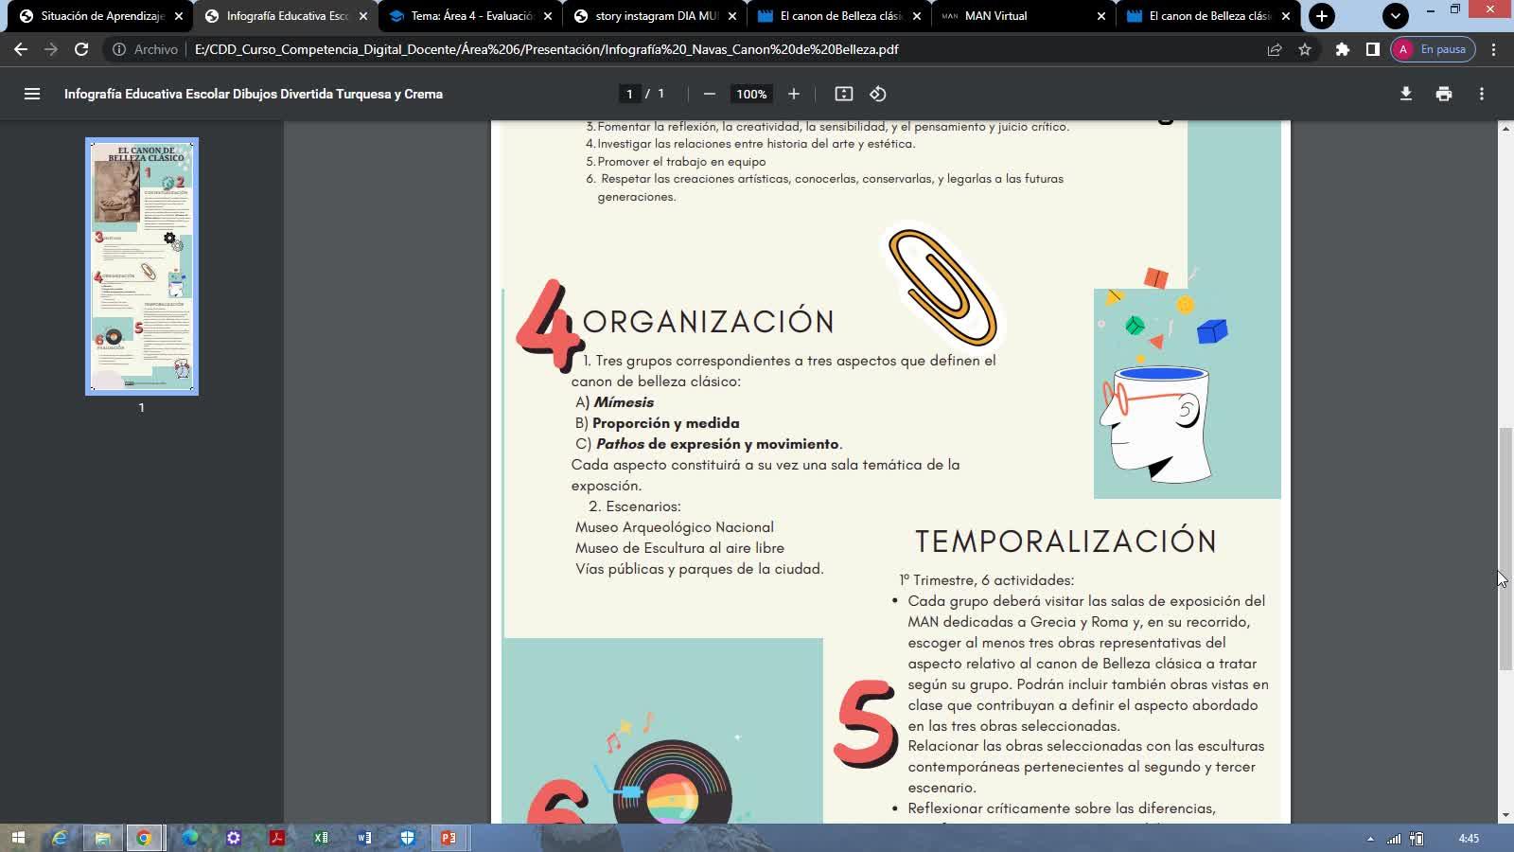This screenshot has height=852, width=1514.
Task: Open Chrome's three-dot main menu
Action: pos(1494,49)
